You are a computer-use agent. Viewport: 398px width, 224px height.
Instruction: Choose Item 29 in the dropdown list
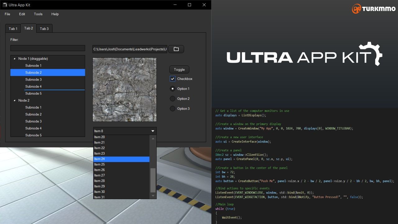(122, 186)
